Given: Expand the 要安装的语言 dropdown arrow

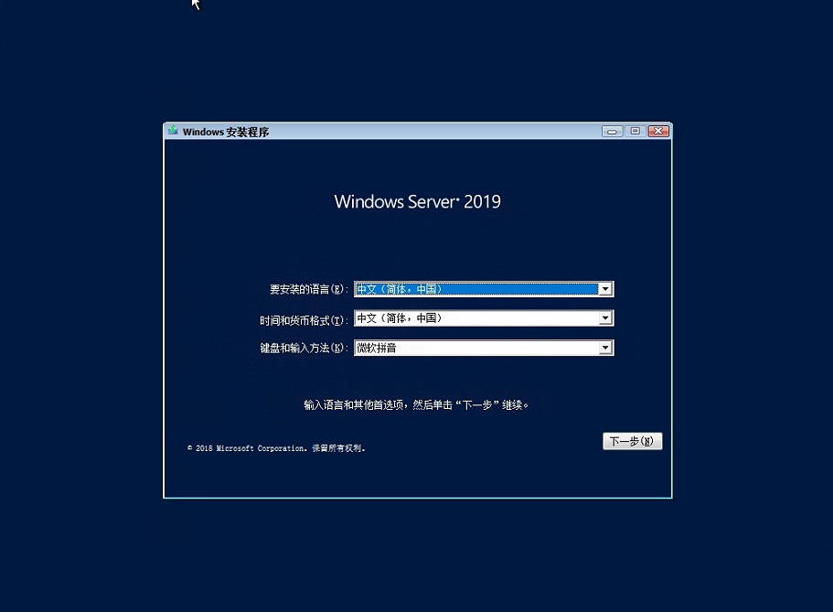Looking at the screenshot, I should tap(605, 289).
